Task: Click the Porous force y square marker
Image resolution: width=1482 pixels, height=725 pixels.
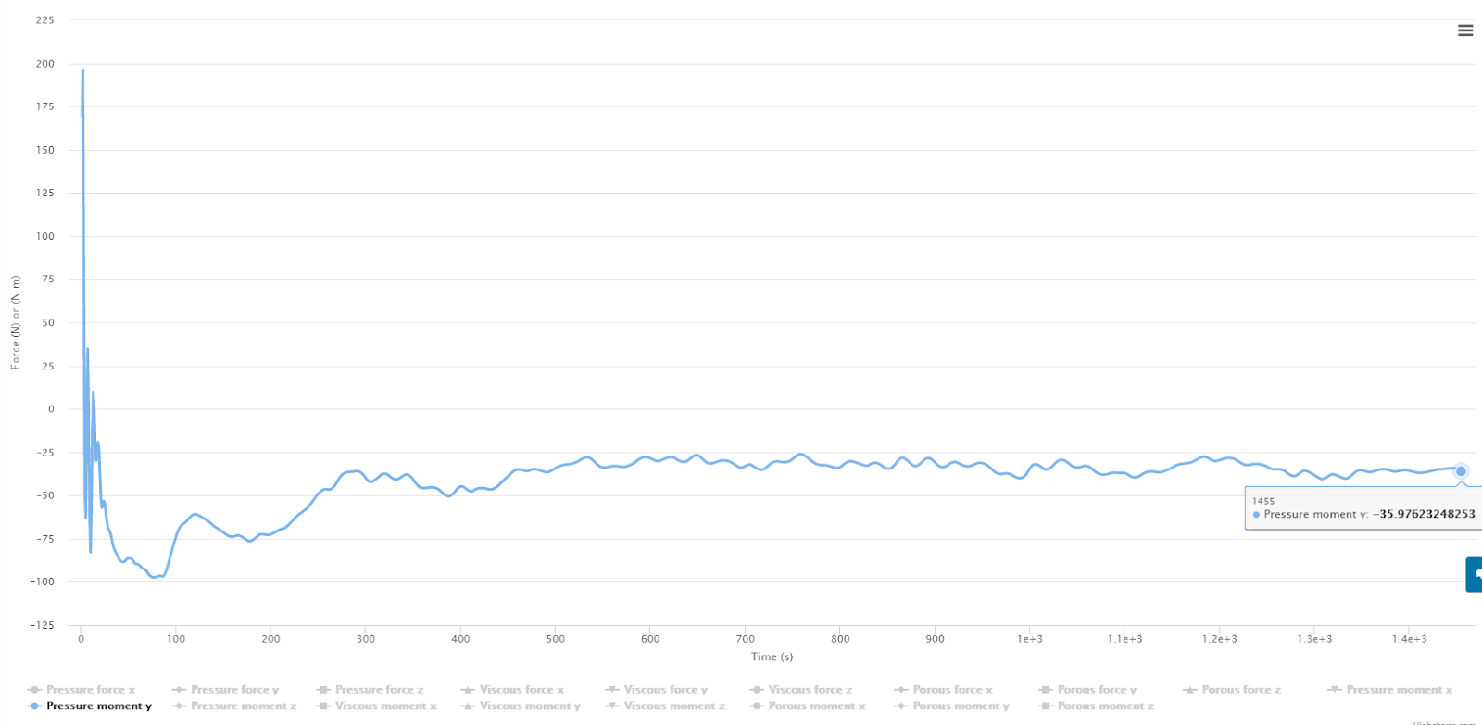Action: click(1046, 690)
